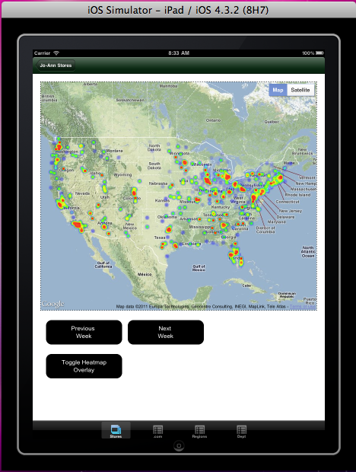Image resolution: width=356 pixels, height=472 pixels.
Task: Toggle Heatmap Overlay on the map
Action: (84, 366)
